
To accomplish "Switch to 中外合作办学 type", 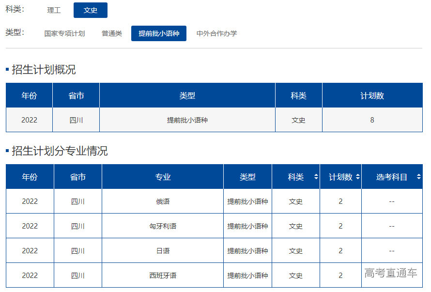I will click(216, 33).
